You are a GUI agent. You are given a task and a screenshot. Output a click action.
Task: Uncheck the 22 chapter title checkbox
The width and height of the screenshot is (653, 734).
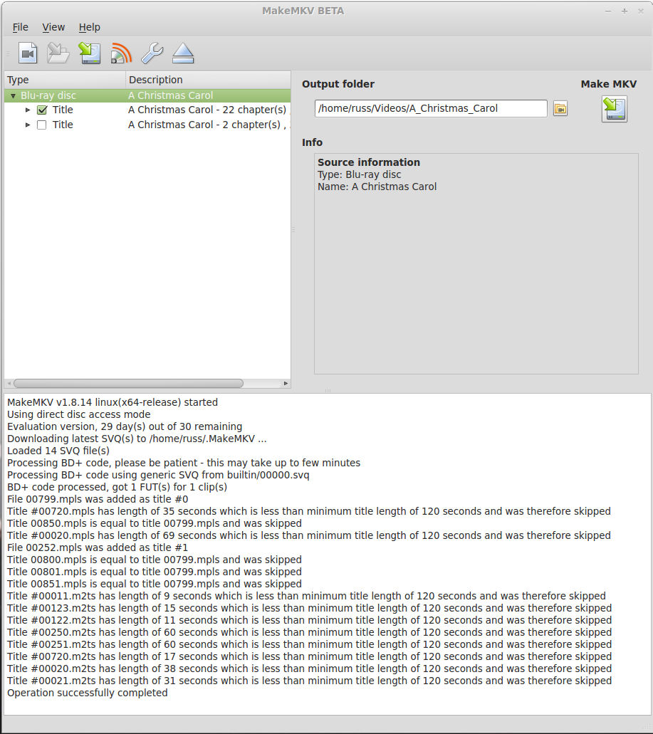pos(42,110)
